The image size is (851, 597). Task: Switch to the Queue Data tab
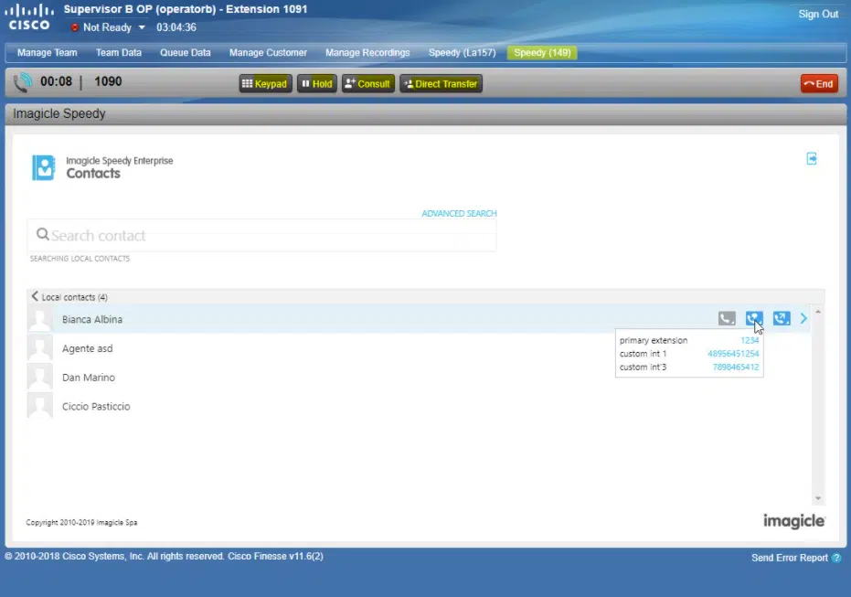point(186,53)
